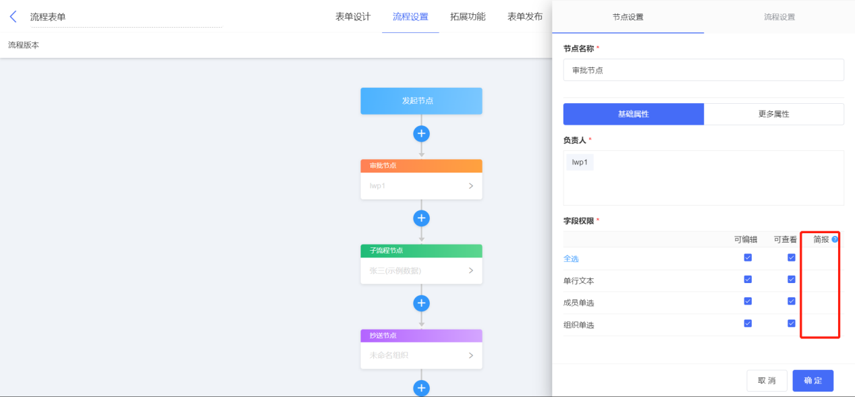Switch to 更多属性 tab
Image resolution: width=855 pixels, height=397 pixels.
(x=774, y=114)
